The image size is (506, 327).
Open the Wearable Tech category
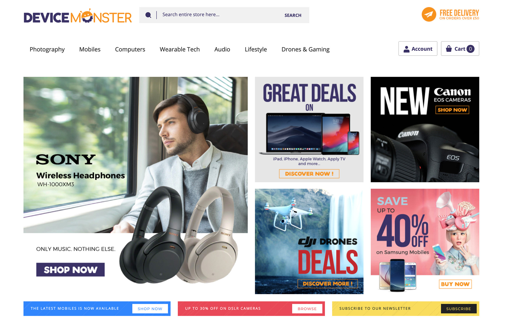(180, 49)
